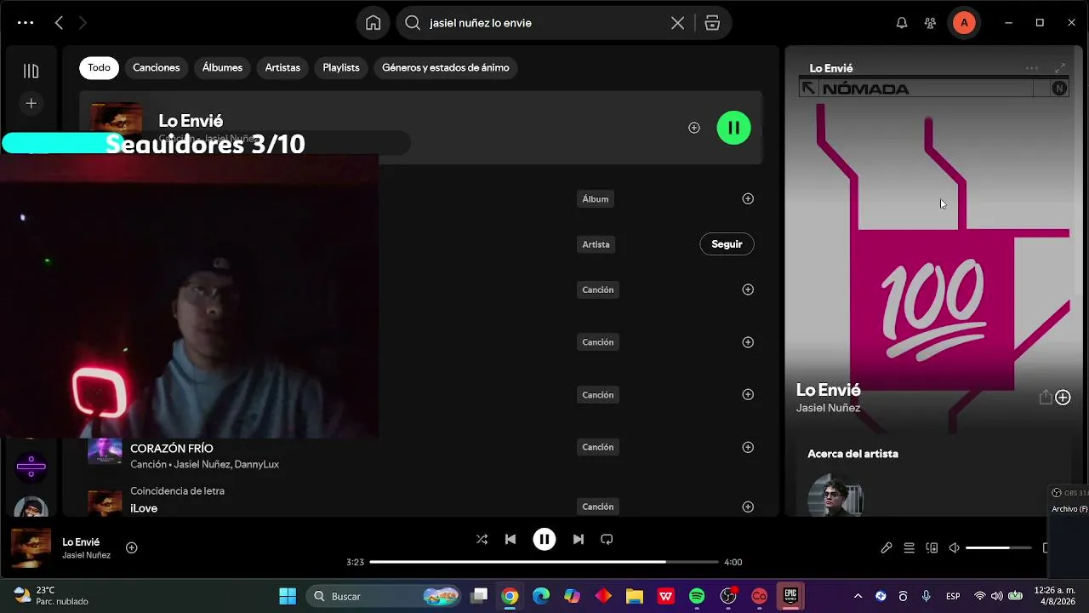
Task: Create a new playlist with sidebar plus
Action: pyautogui.click(x=31, y=103)
